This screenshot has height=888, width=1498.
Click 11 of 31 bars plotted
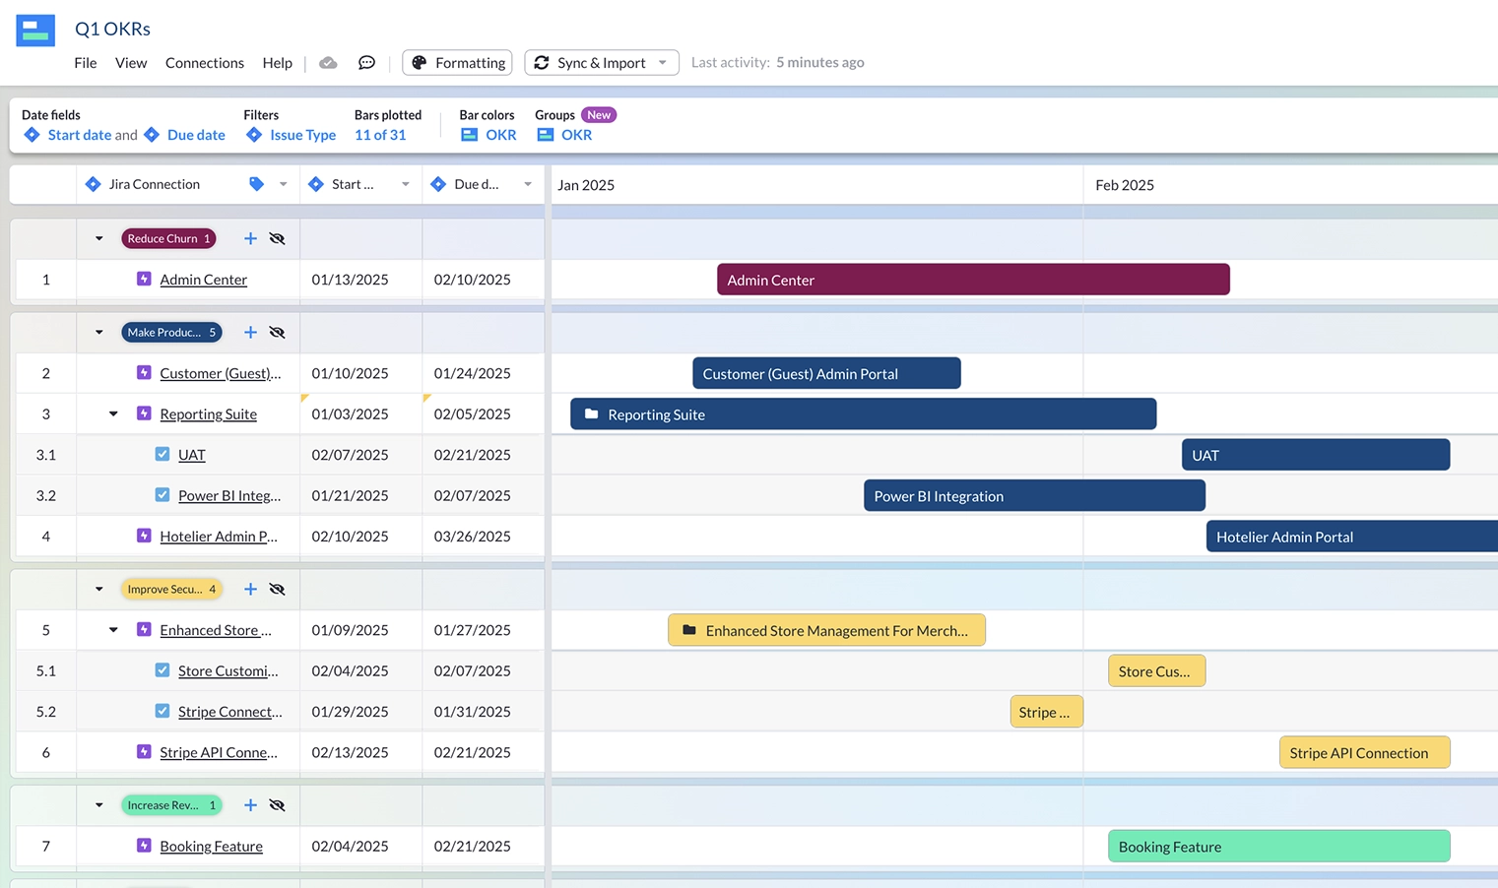tap(380, 135)
